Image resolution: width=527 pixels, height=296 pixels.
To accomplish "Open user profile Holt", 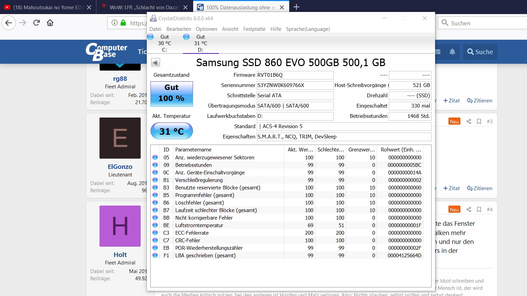I will [120, 255].
